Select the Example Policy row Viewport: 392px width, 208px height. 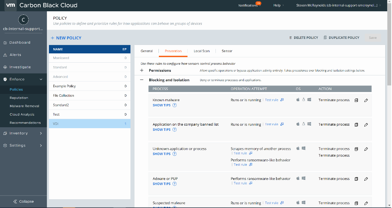pyautogui.click(x=89, y=86)
